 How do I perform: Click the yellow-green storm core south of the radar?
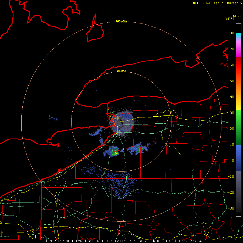[115, 153]
